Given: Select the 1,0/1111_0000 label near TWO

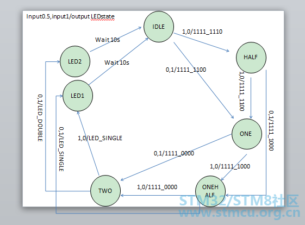Looking at the screenshot, I should coord(157,187).
